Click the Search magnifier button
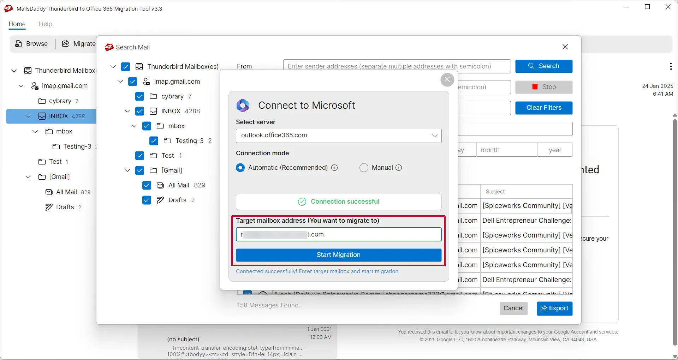This screenshot has width=678, height=360. (x=531, y=66)
